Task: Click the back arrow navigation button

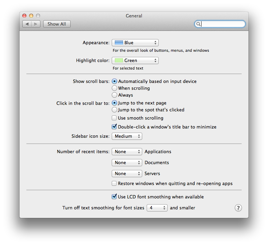Action: (x=27, y=24)
